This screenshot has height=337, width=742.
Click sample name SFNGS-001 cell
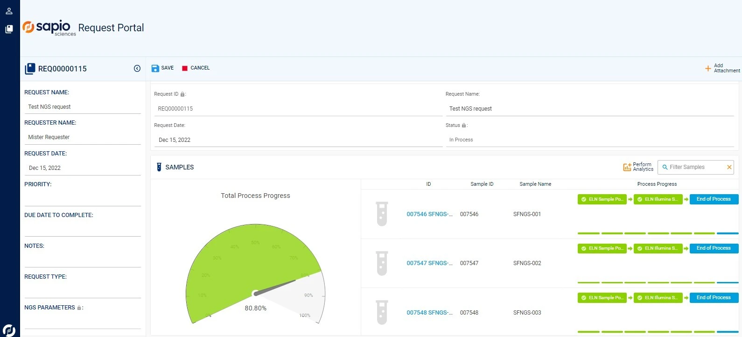pyautogui.click(x=527, y=214)
